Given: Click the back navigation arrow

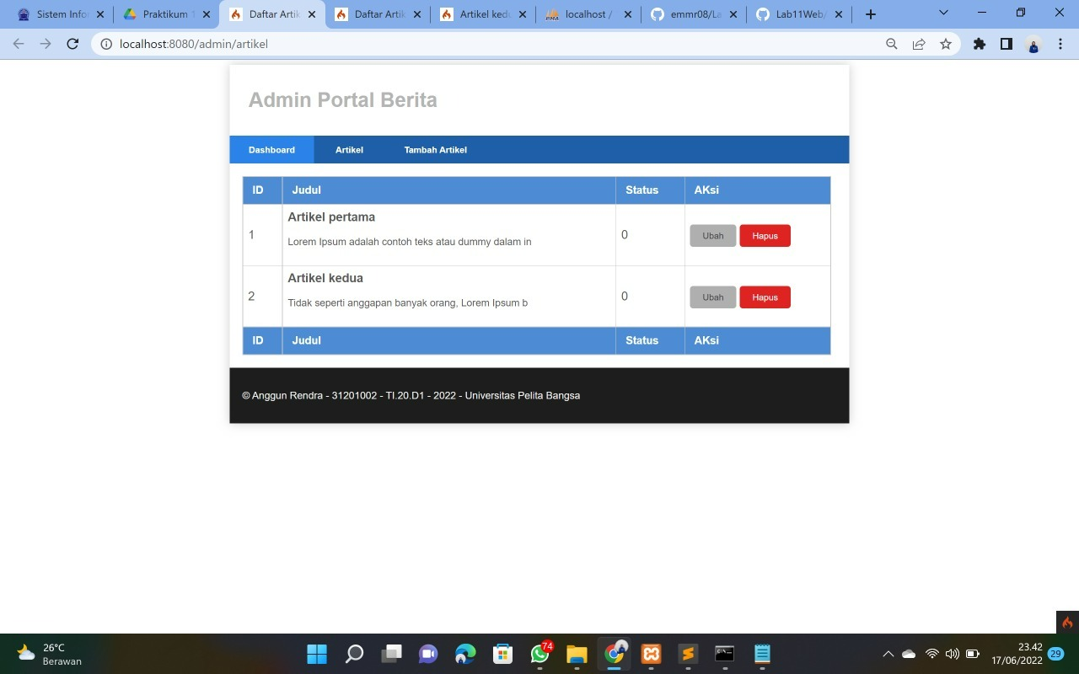Looking at the screenshot, I should click(17, 44).
